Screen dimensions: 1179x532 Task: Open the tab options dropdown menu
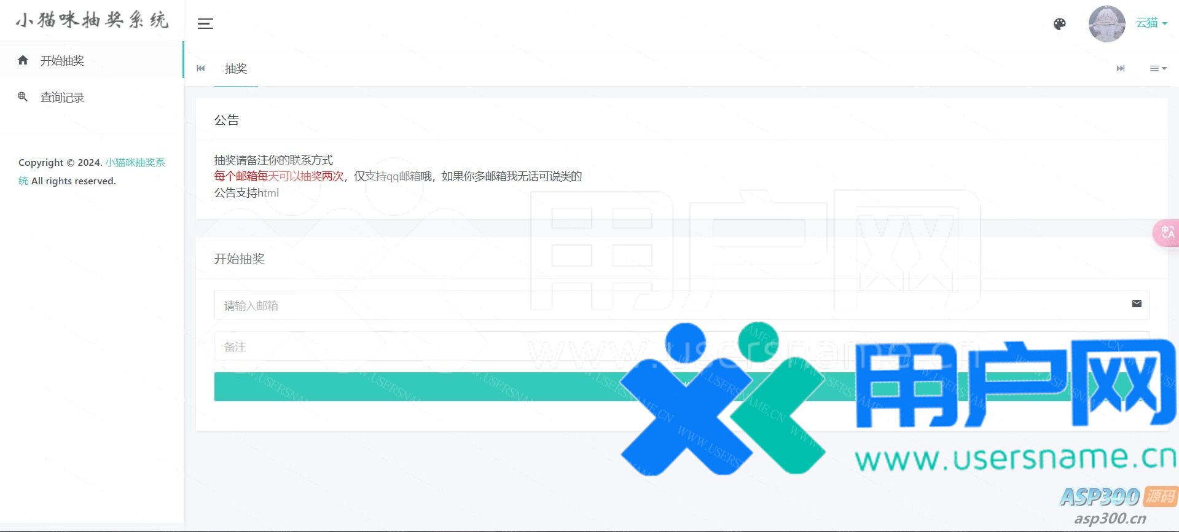tap(1158, 68)
